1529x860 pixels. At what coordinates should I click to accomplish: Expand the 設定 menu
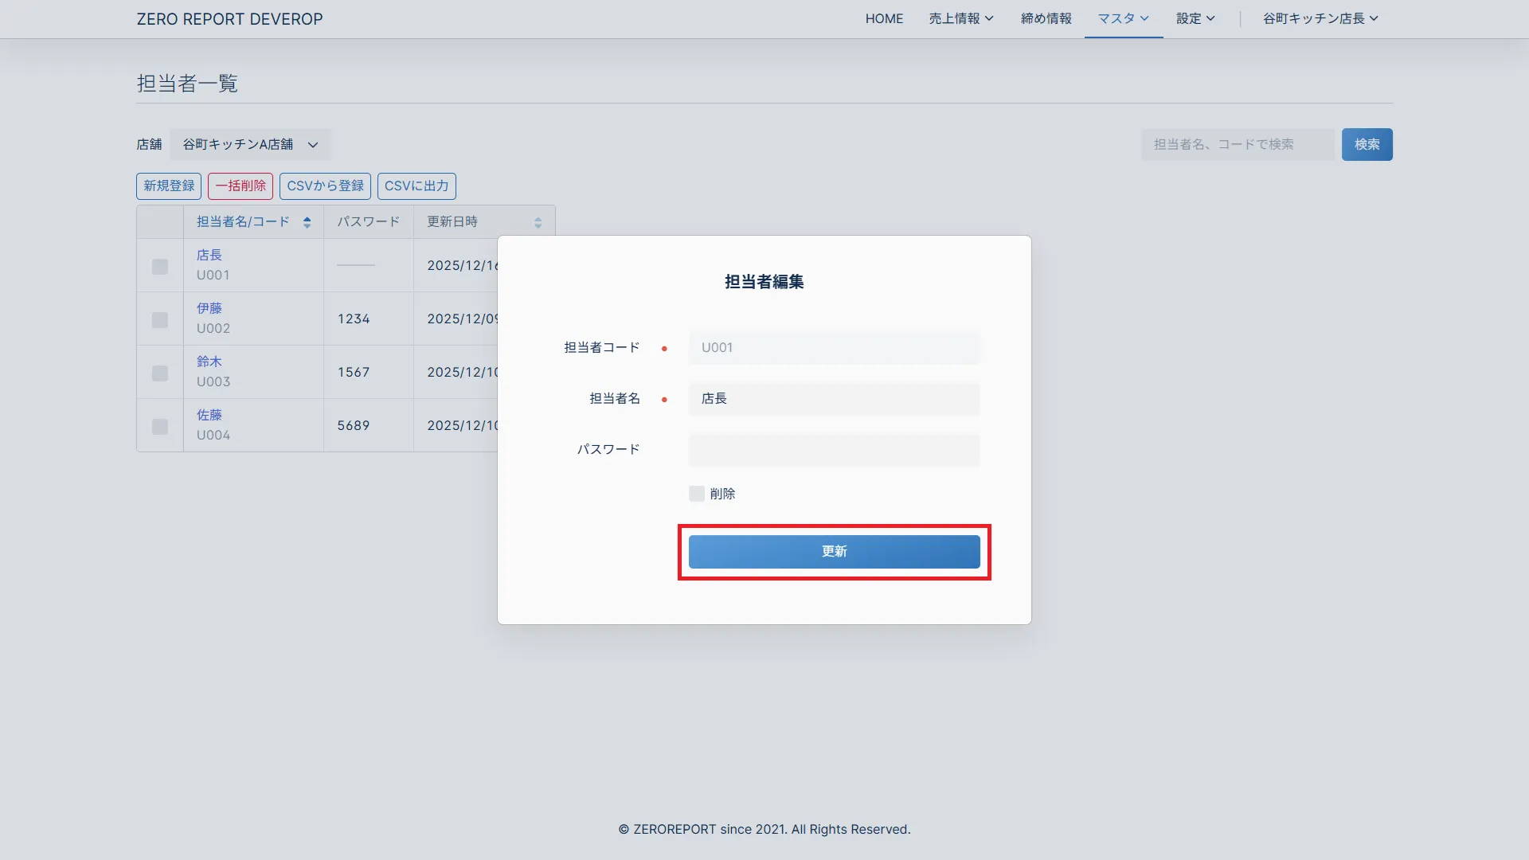tap(1195, 18)
